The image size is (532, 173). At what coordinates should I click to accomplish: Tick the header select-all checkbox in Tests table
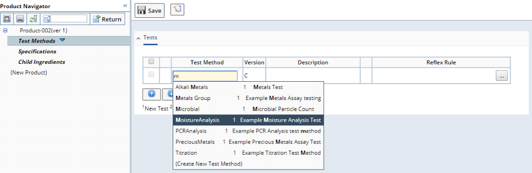coord(151,62)
